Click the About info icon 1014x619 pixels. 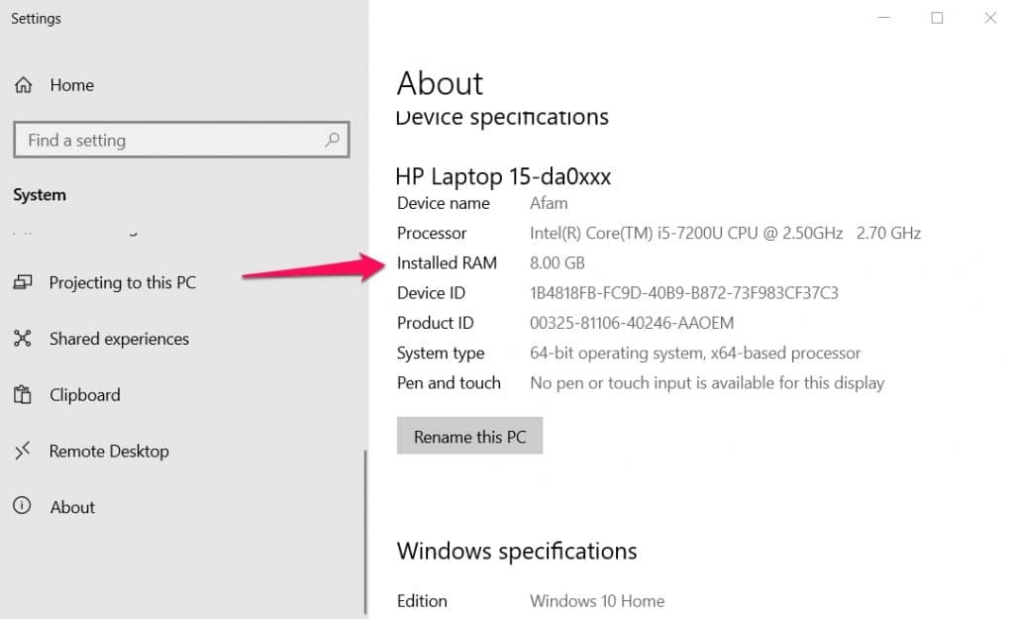pyautogui.click(x=22, y=505)
